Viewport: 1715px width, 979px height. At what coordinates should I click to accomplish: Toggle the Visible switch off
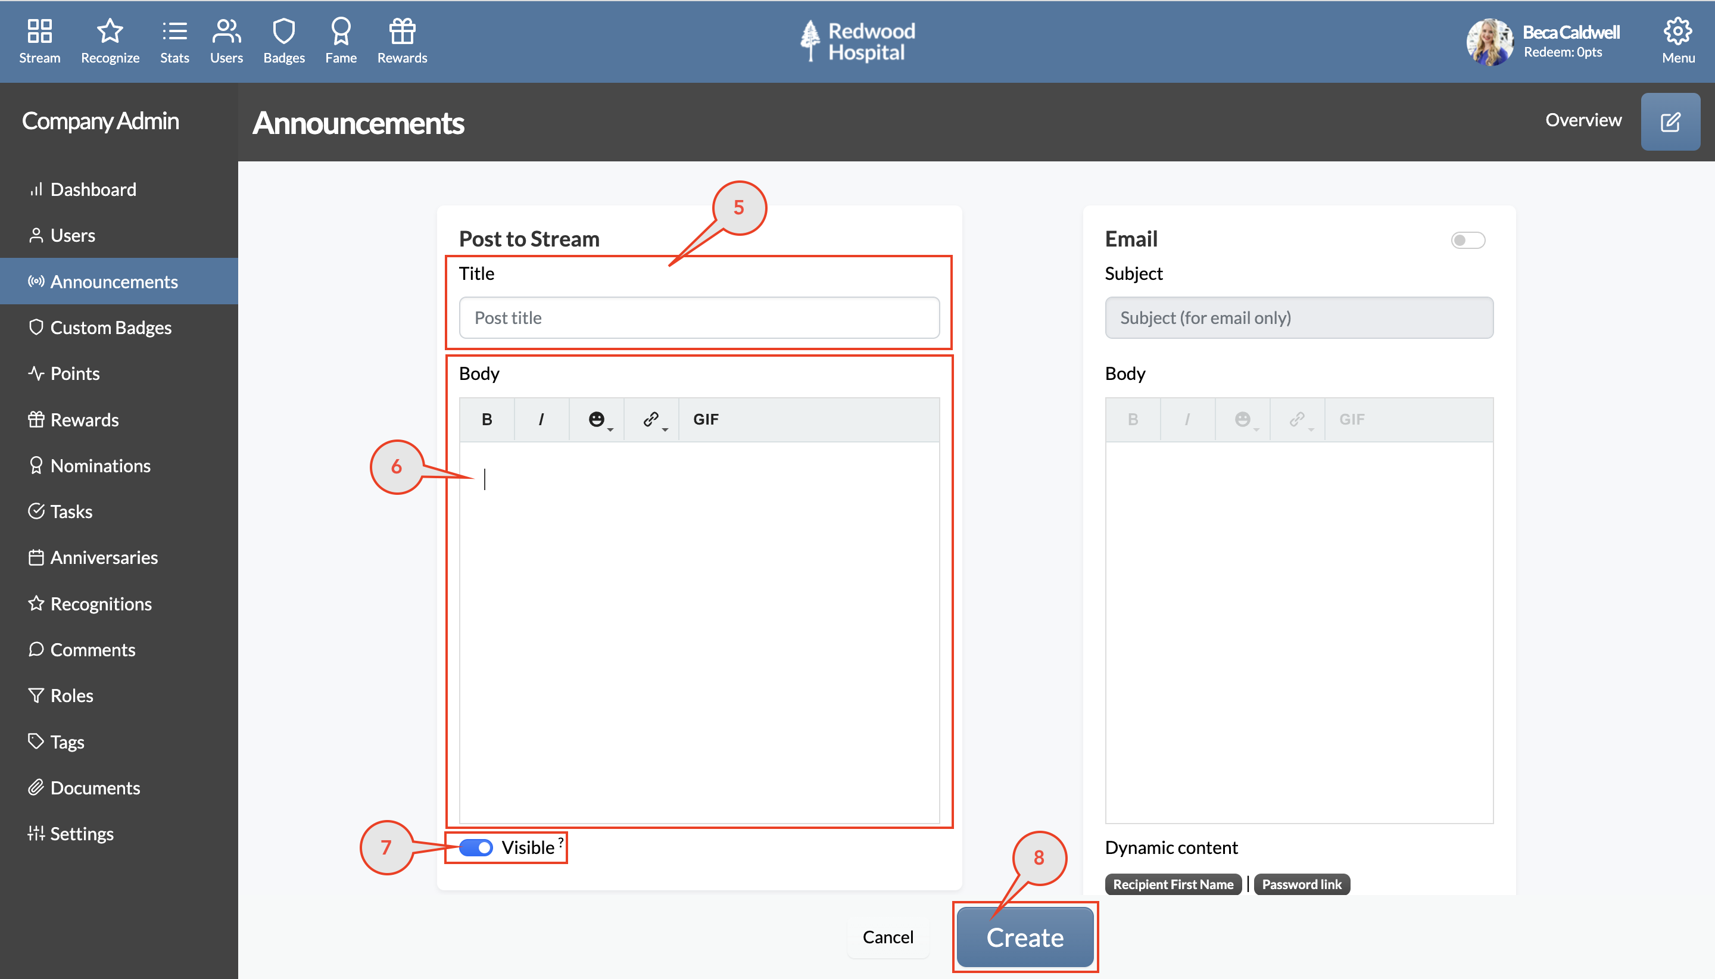click(475, 847)
